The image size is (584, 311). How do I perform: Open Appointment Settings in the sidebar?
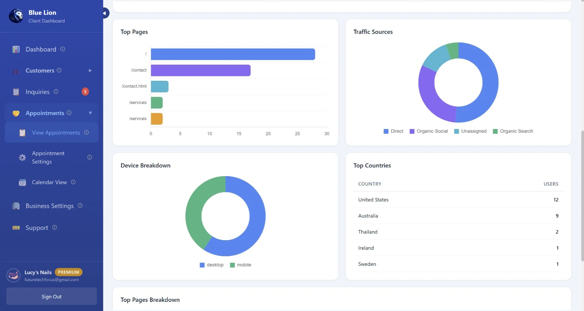tap(51, 158)
